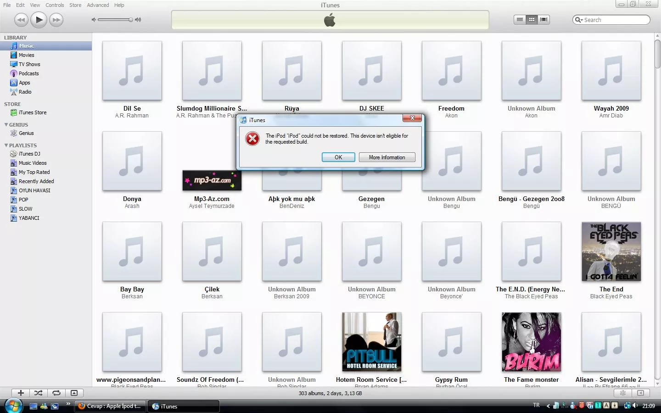This screenshot has width=661, height=413.
Task: Skip to the previous track
Action: pyautogui.click(x=21, y=20)
